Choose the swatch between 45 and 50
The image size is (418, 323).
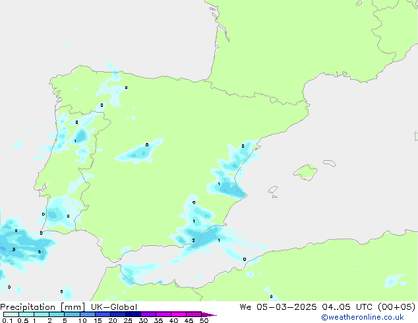tap(194, 314)
